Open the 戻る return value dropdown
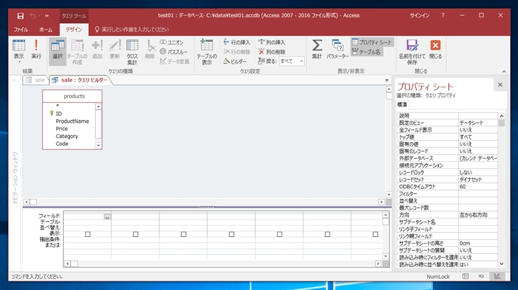The image size is (518, 290). (x=302, y=61)
